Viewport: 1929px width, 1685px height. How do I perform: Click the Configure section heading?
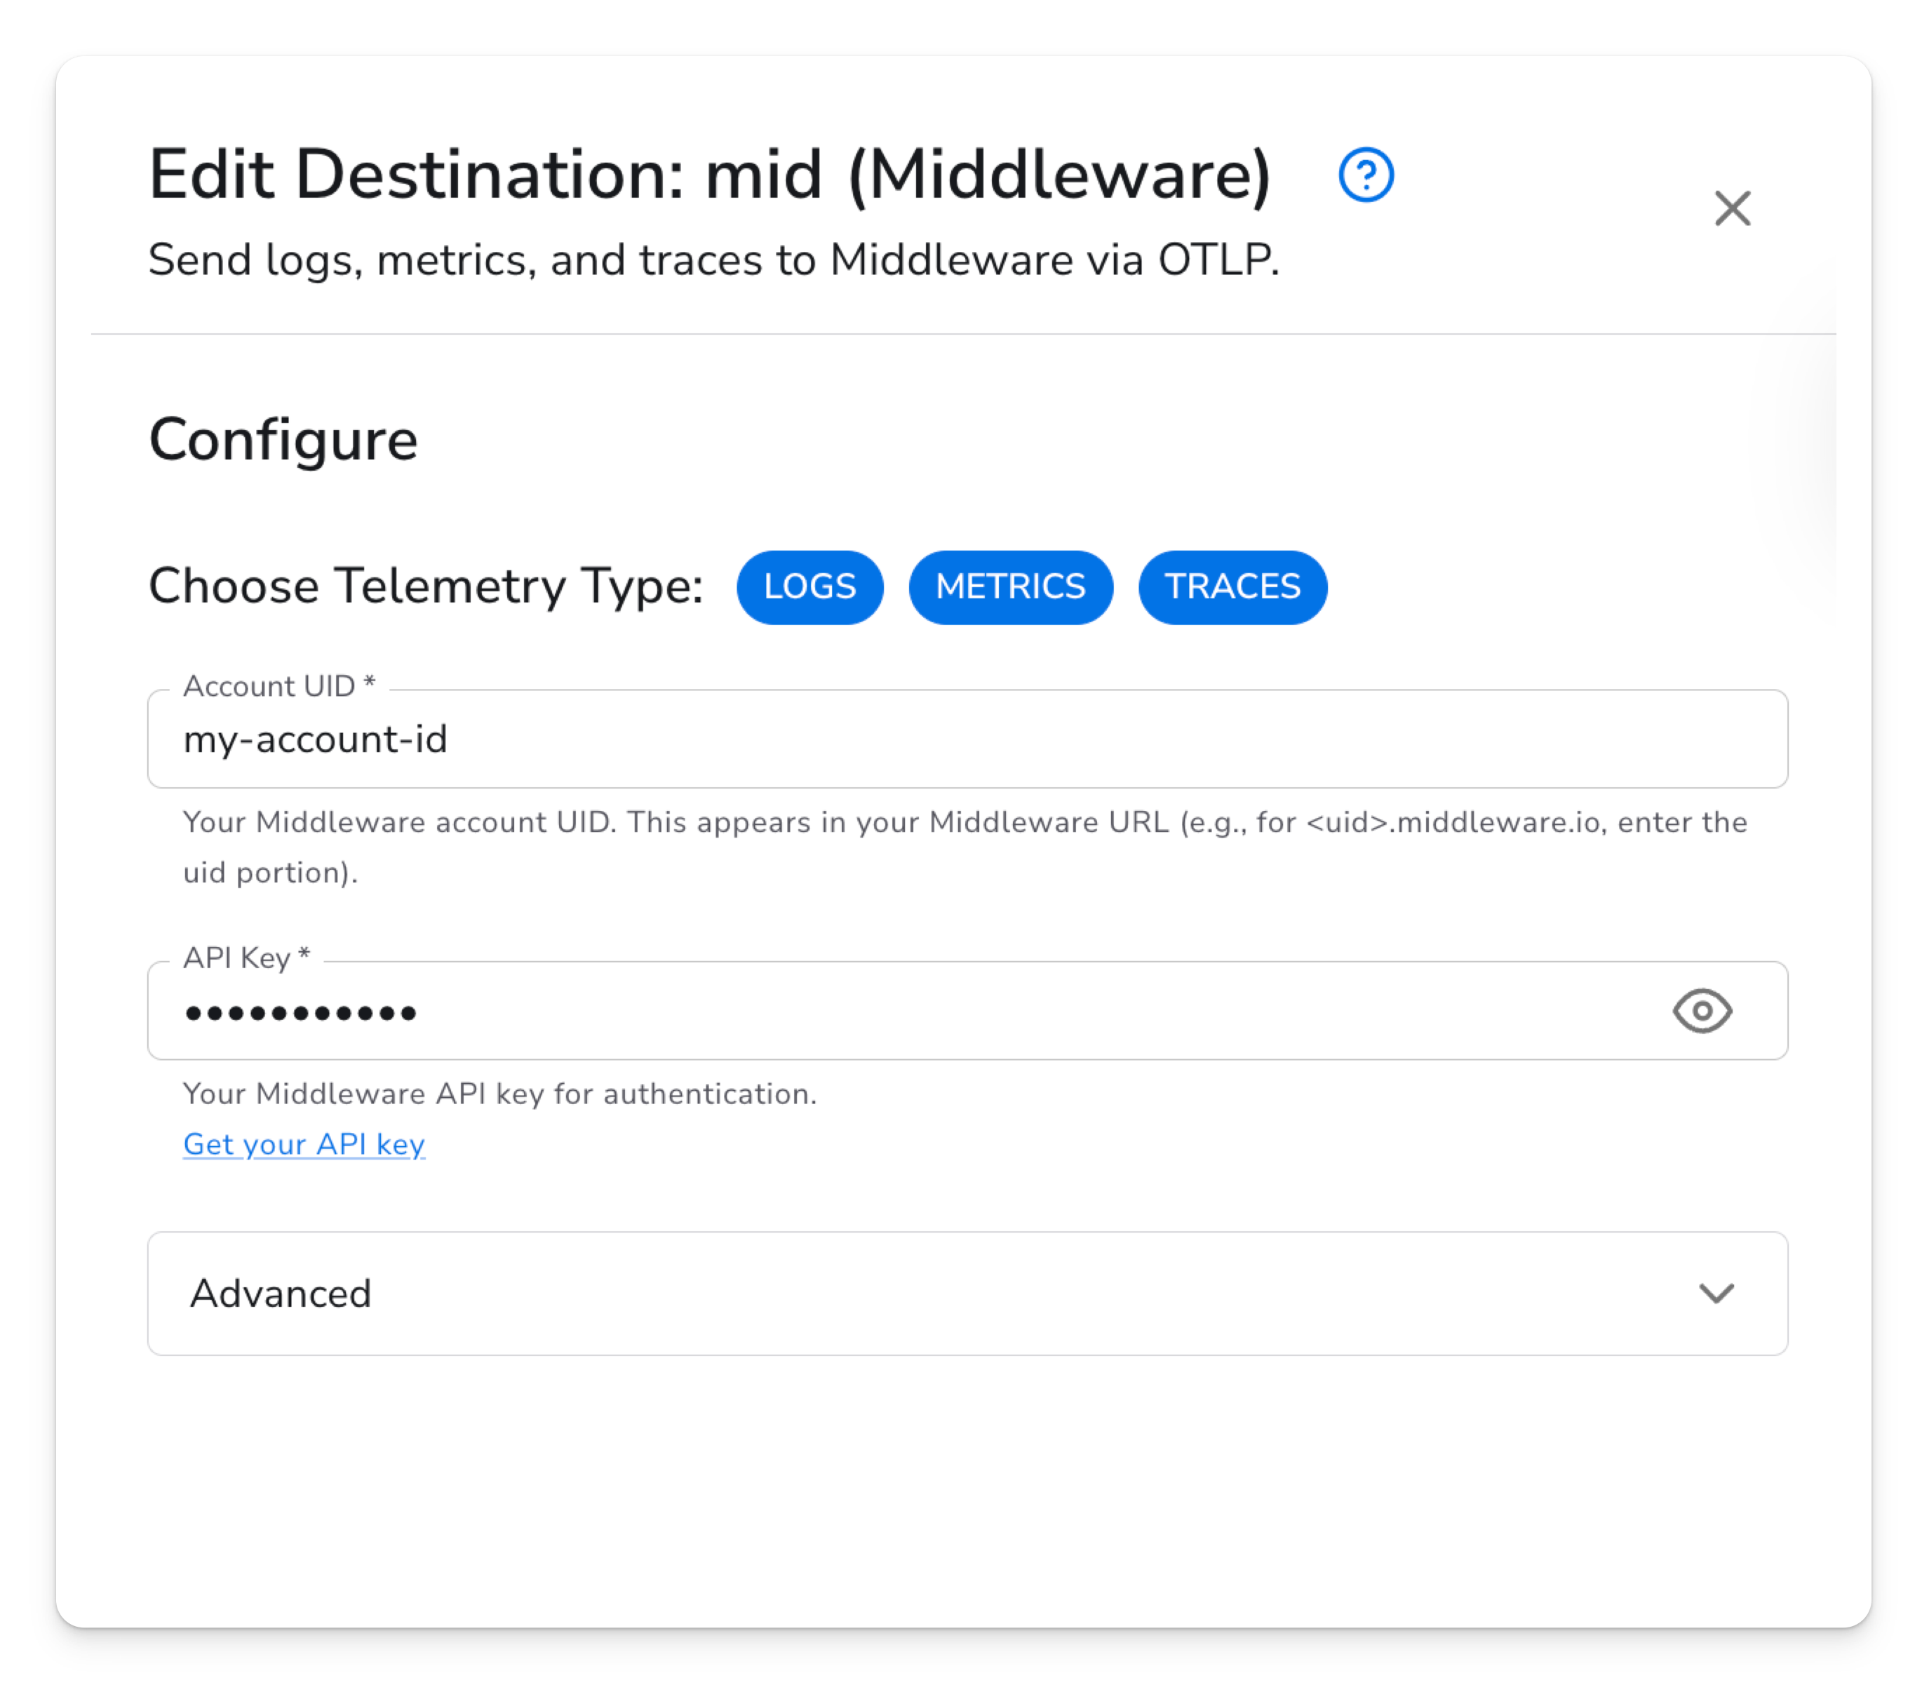point(283,440)
